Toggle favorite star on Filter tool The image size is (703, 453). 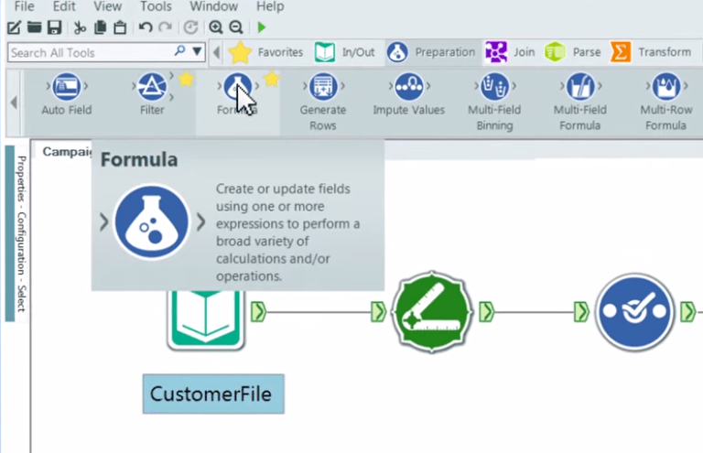186,80
